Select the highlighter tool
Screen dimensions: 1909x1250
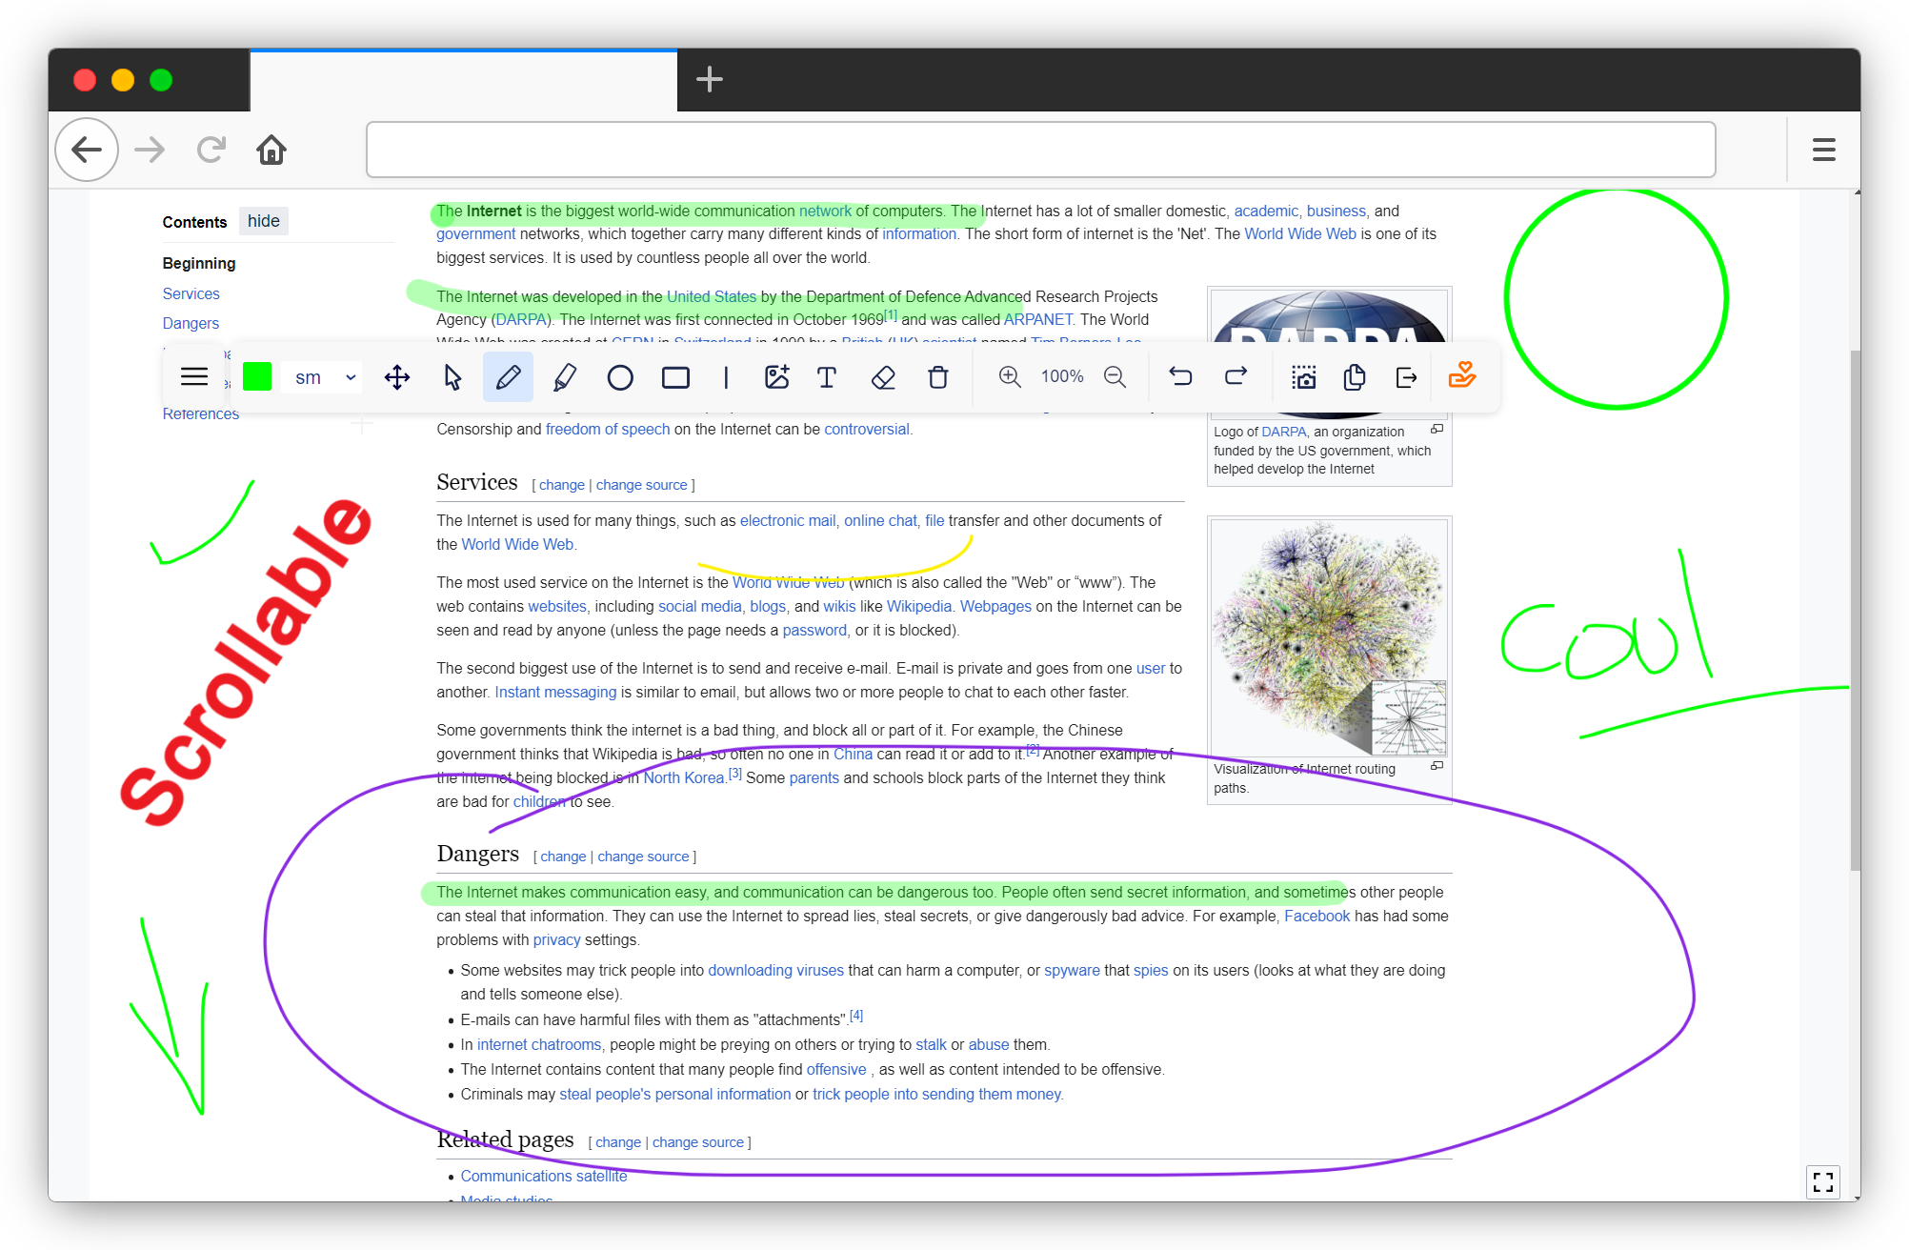(564, 377)
